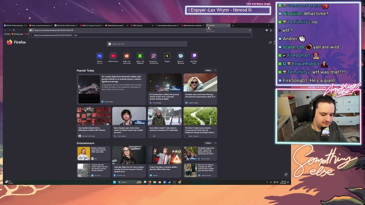
Task: Open the Saturday Night Live UK article
Action: point(129,162)
